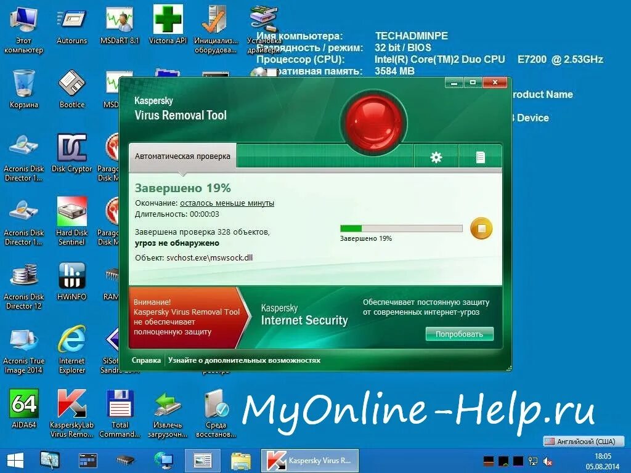Click the Попробовать button
Image resolution: width=631 pixels, height=473 pixels.
coord(459,334)
